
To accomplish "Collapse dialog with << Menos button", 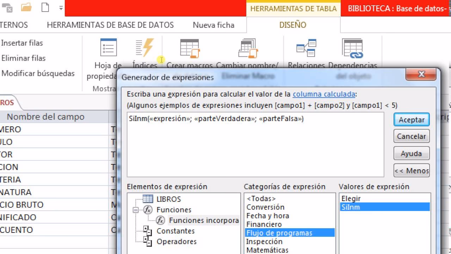I will (412, 171).
